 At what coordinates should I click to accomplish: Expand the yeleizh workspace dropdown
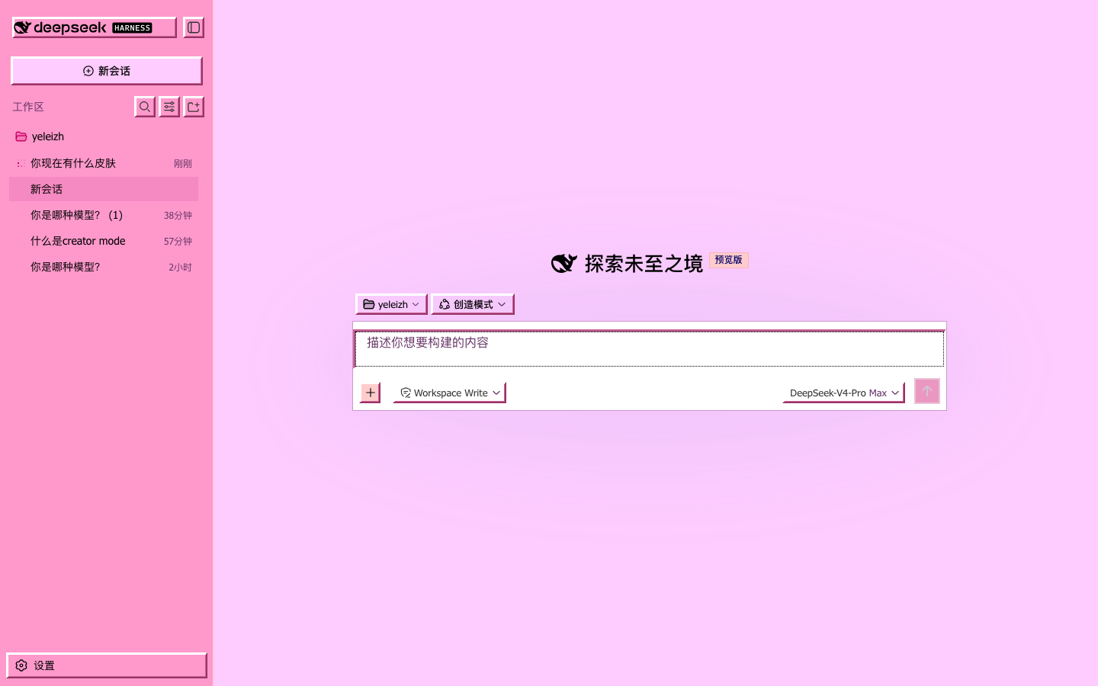[x=391, y=304]
